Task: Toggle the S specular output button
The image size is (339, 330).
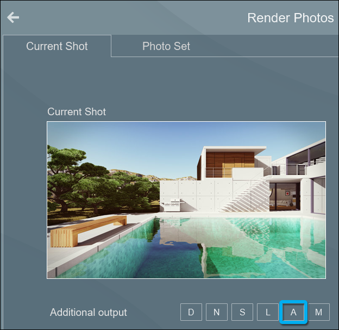Action: 242,312
